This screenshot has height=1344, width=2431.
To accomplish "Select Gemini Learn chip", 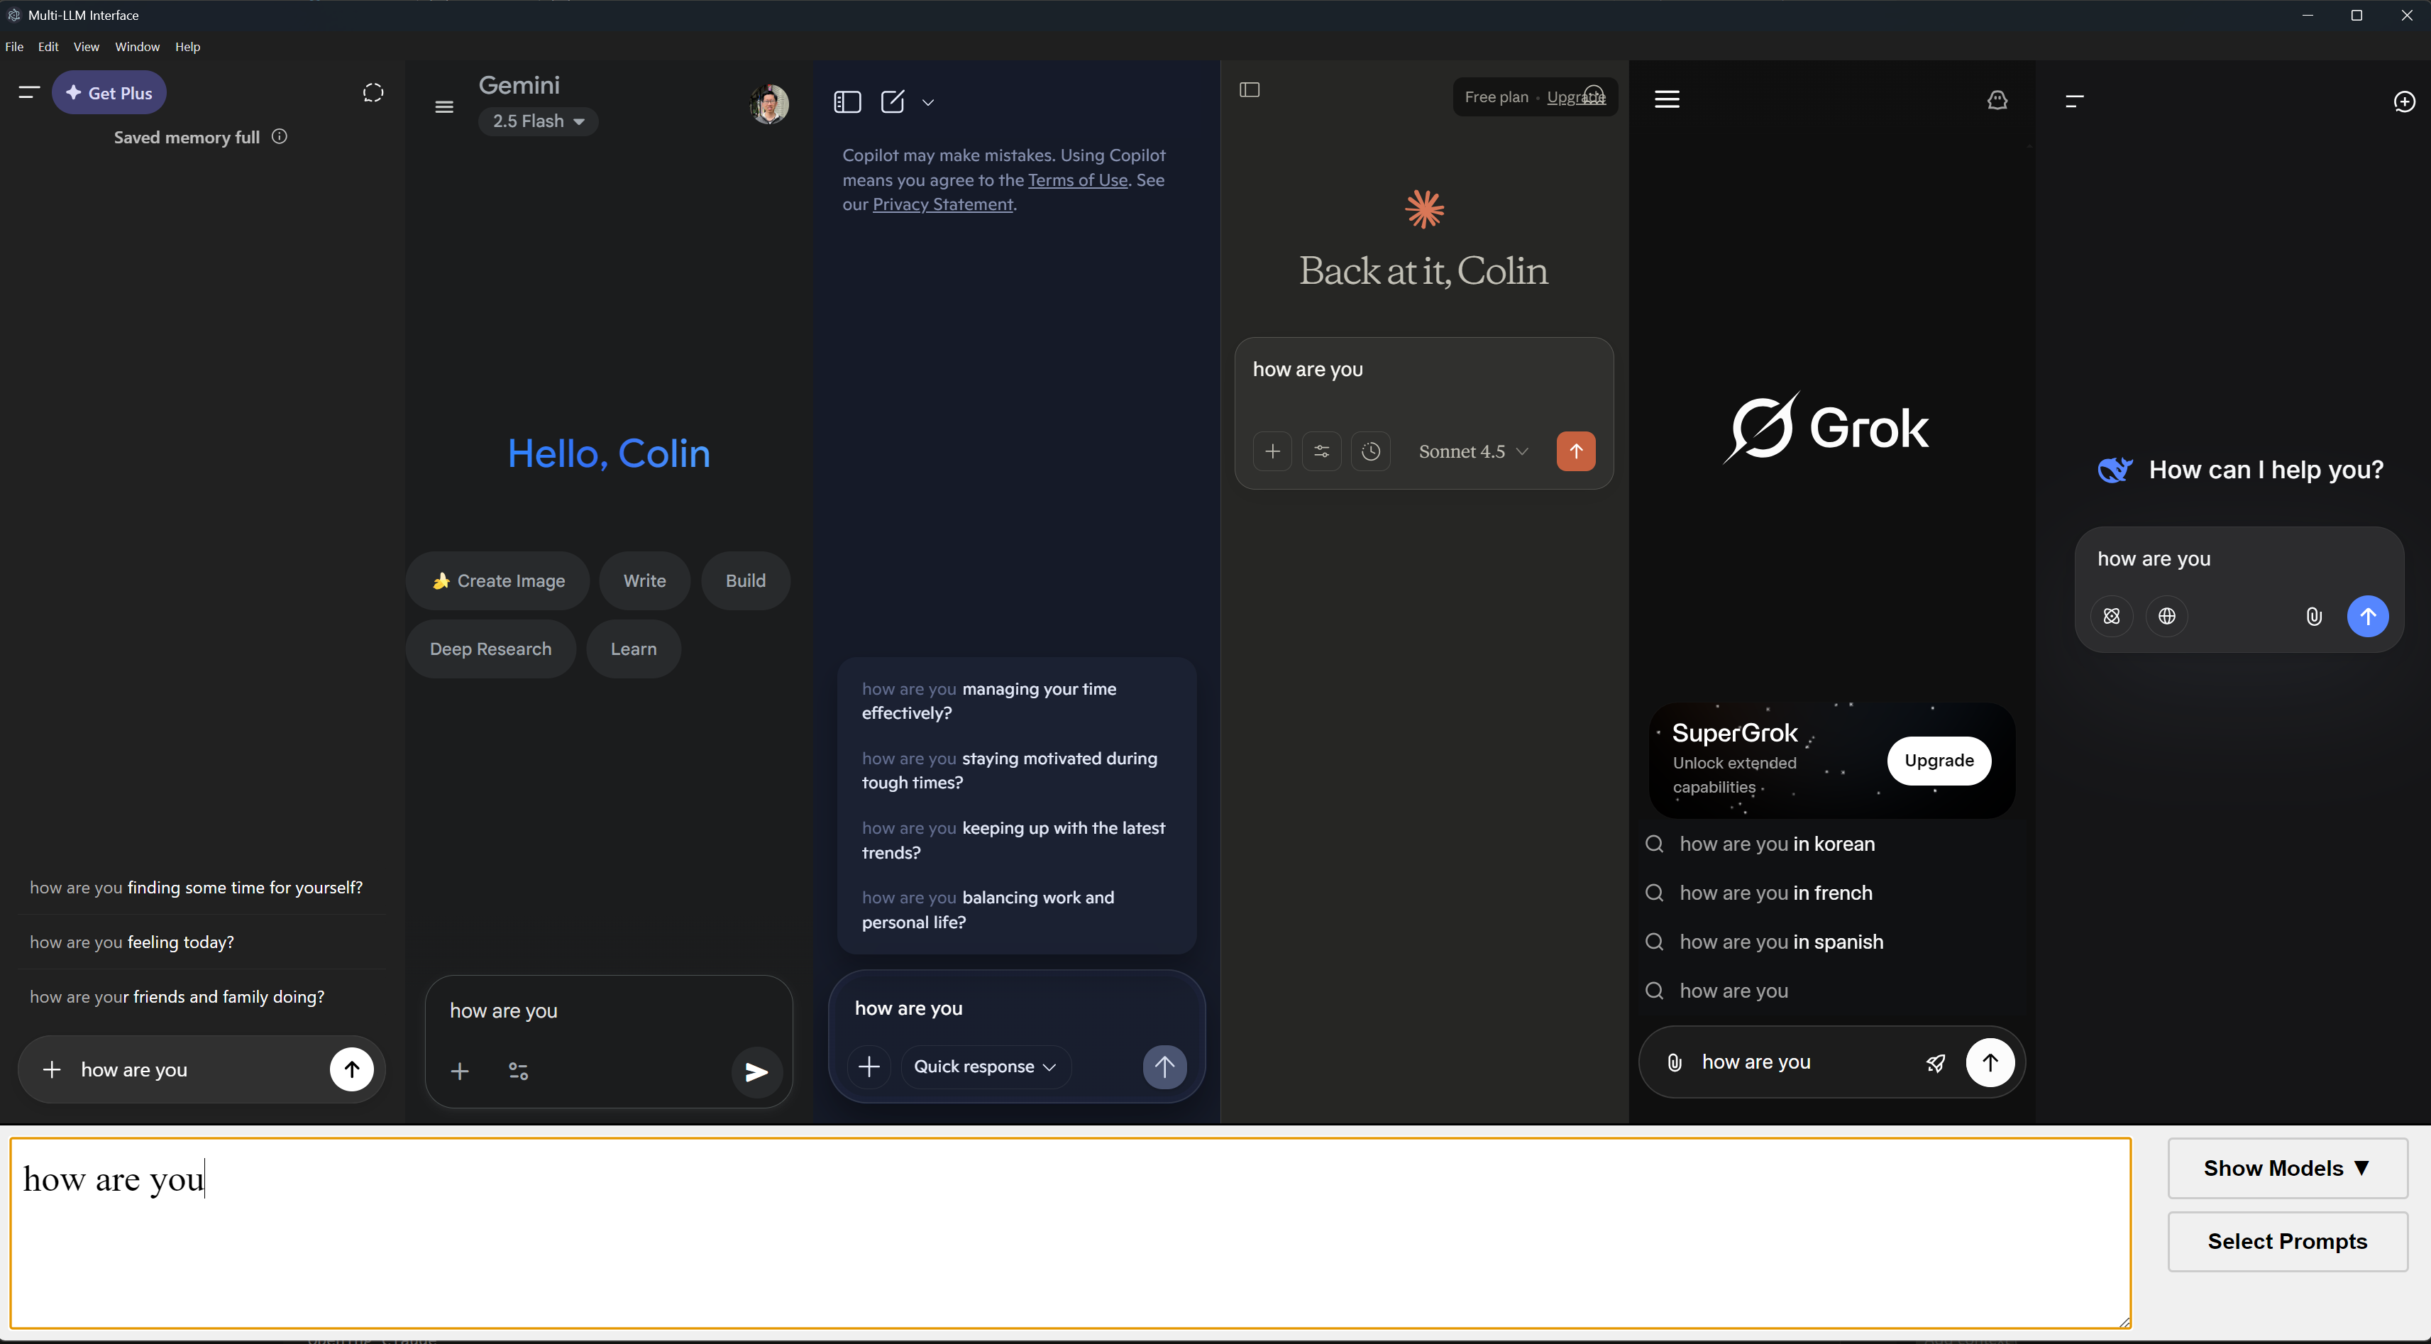I will [633, 649].
